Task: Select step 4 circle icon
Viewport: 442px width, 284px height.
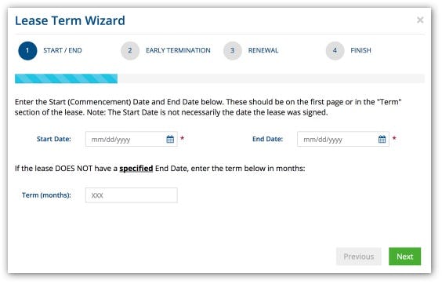Action: pyautogui.click(x=335, y=51)
